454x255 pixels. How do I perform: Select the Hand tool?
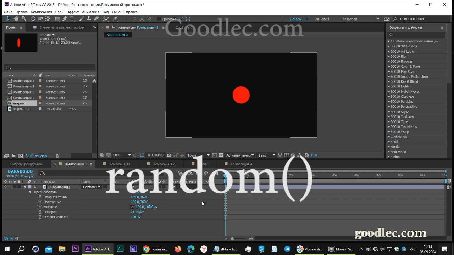16,18
